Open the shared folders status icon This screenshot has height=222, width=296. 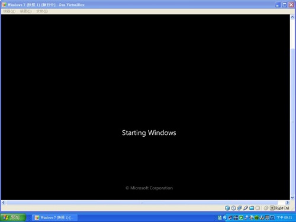click(x=252, y=208)
